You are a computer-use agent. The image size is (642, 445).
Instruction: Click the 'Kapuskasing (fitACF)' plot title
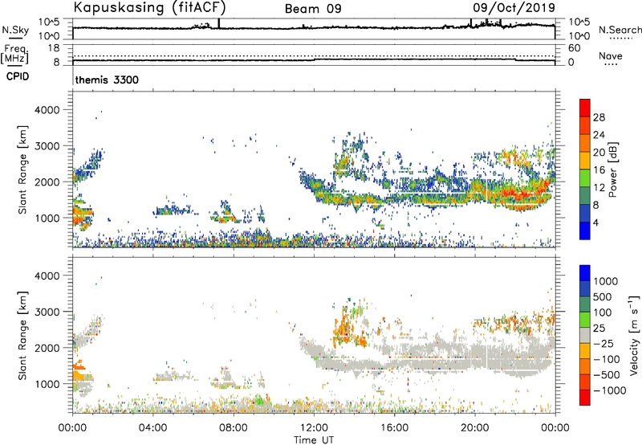(x=149, y=7)
